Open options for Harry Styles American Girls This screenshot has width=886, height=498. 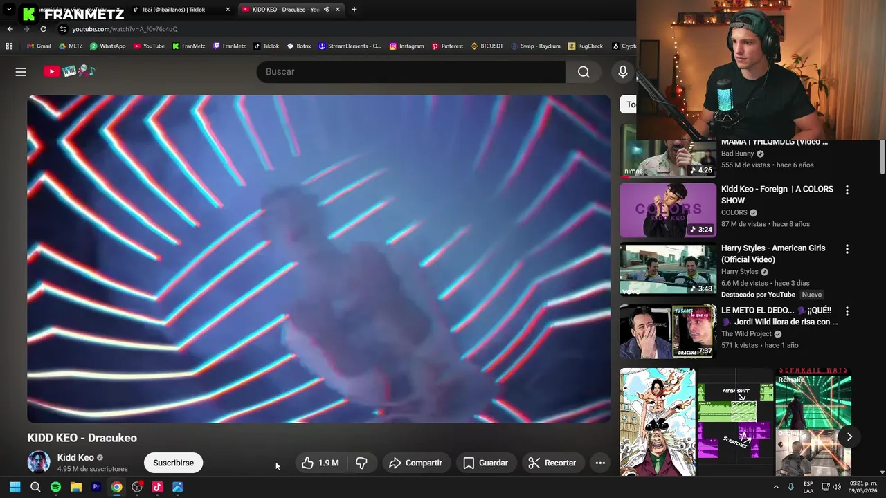847,249
